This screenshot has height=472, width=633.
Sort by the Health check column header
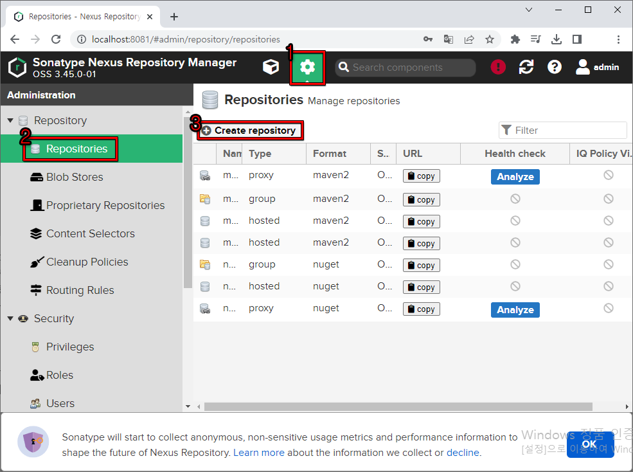[x=515, y=154]
